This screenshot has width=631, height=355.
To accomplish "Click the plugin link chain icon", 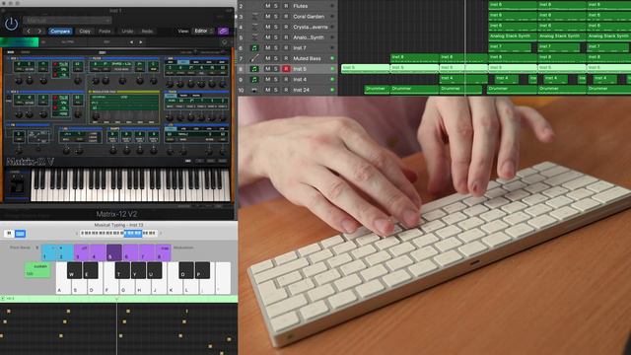I will 223,31.
